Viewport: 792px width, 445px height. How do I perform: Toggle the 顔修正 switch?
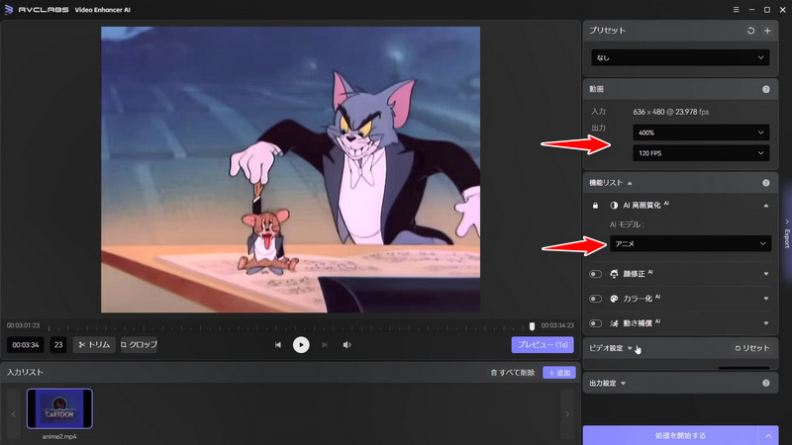coord(596,274)
